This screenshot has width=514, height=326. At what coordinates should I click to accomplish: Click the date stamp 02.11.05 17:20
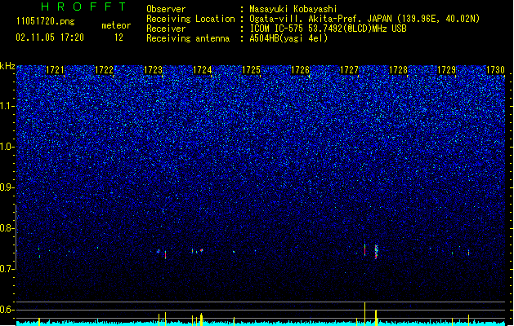point(50,37)
